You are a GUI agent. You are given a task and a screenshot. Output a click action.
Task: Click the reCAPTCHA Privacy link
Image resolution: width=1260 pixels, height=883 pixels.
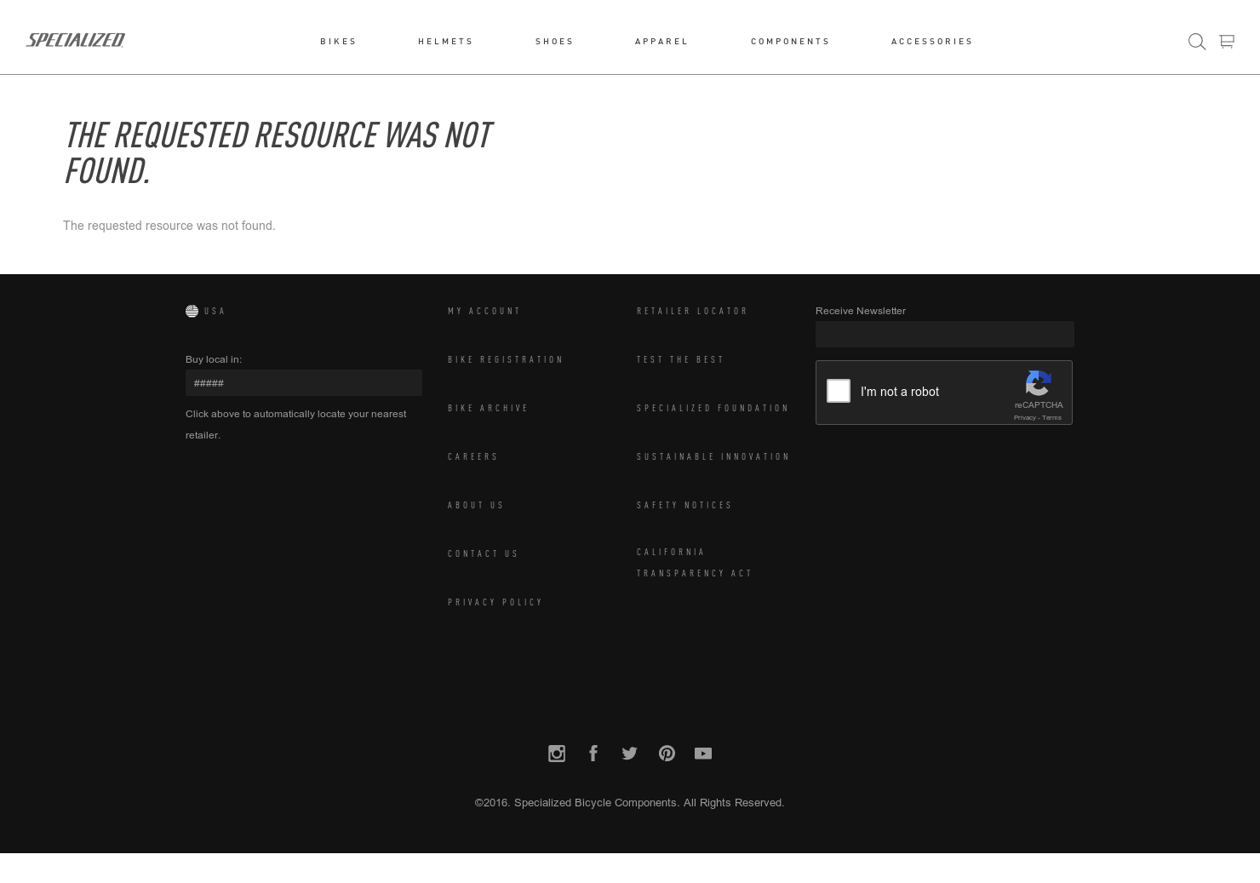[1024, 418]
